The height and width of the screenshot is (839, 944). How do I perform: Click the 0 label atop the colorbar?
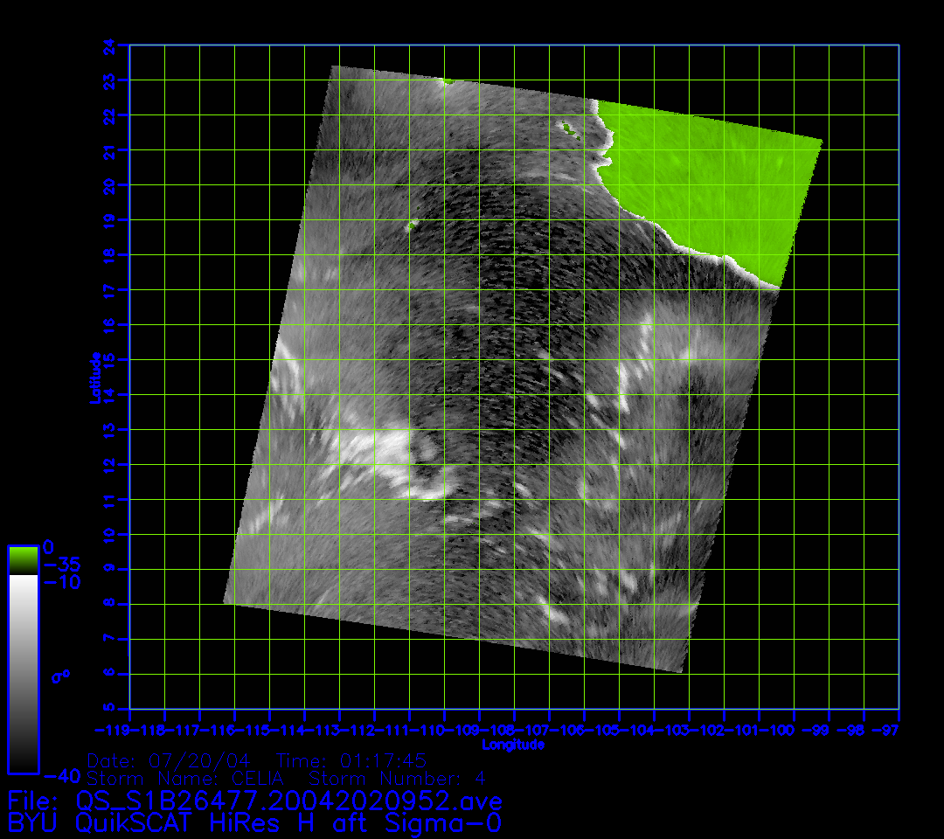coord(50,546)
